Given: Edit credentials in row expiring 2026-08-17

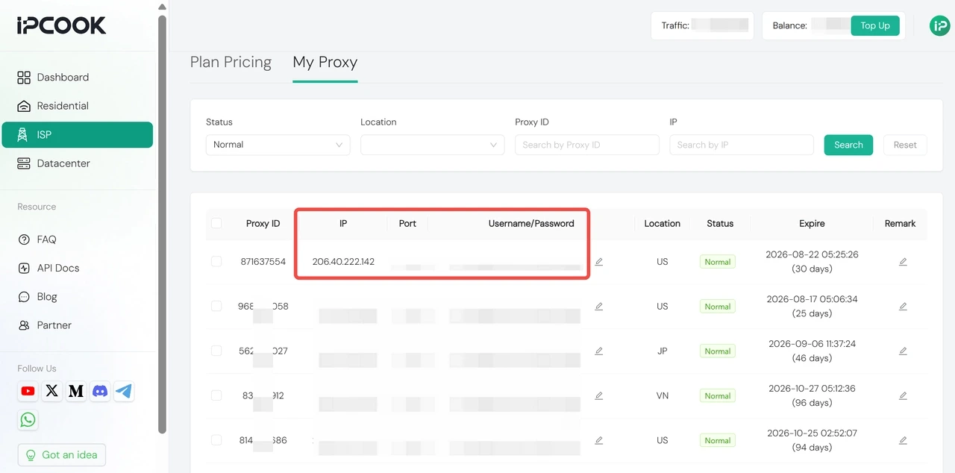Looking at the screenshot, I should (598, 307).
